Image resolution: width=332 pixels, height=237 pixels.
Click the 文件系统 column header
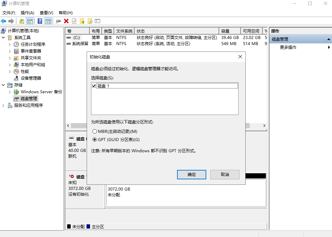pyautogui.click(x=124, y=31)
